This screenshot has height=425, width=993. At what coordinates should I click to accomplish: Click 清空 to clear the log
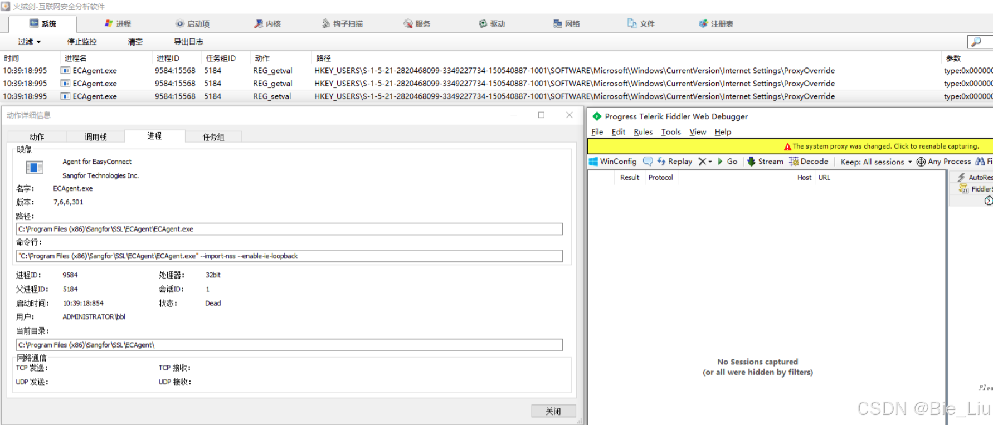coord(135,42)
